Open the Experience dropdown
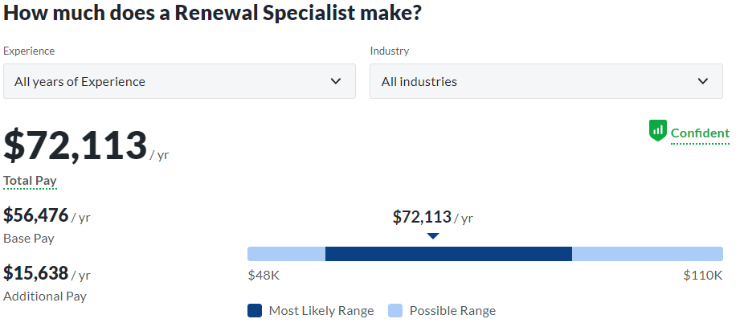740x323 pixels. point(179,81)
